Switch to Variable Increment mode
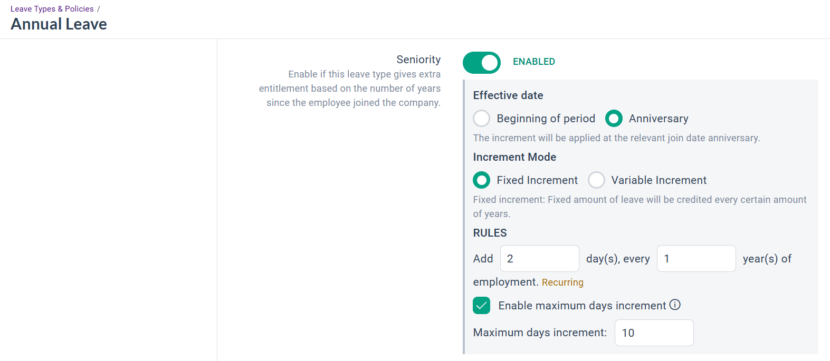This screenshot has width=830, height=361. 596,180
